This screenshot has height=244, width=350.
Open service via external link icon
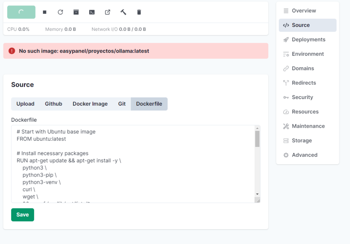(108, 12)
